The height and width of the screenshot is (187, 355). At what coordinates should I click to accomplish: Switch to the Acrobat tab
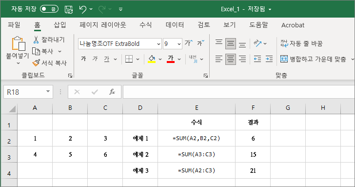click(x=293, y=25)
